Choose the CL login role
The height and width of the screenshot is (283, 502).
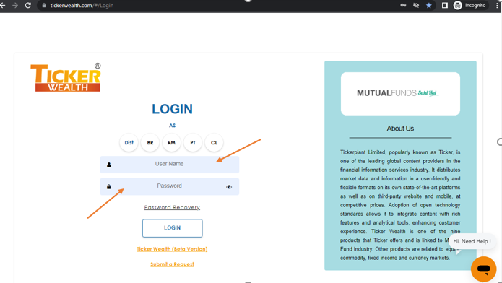coord(215,142)
